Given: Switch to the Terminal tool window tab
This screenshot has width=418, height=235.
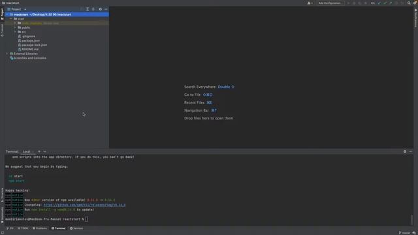Looking at the screenshot, I should 58,228.
